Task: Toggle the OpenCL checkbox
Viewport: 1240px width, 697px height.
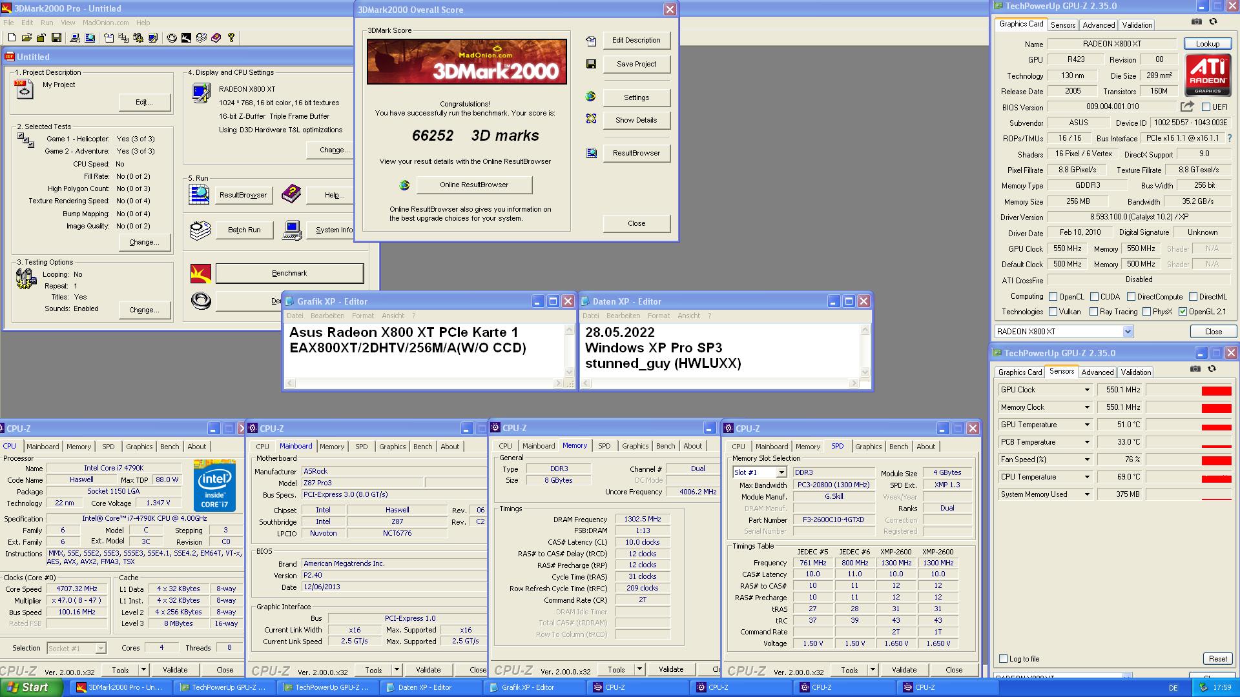Action: [1053, 297]
